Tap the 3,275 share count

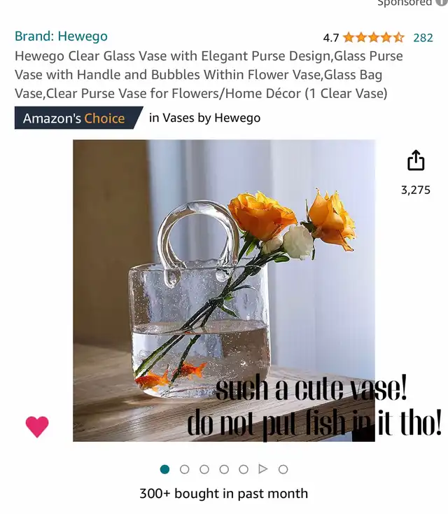[x=416, y=190]
